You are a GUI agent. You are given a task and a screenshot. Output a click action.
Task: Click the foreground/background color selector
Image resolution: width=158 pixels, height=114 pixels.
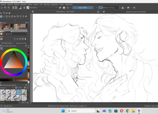coord(20,8)
